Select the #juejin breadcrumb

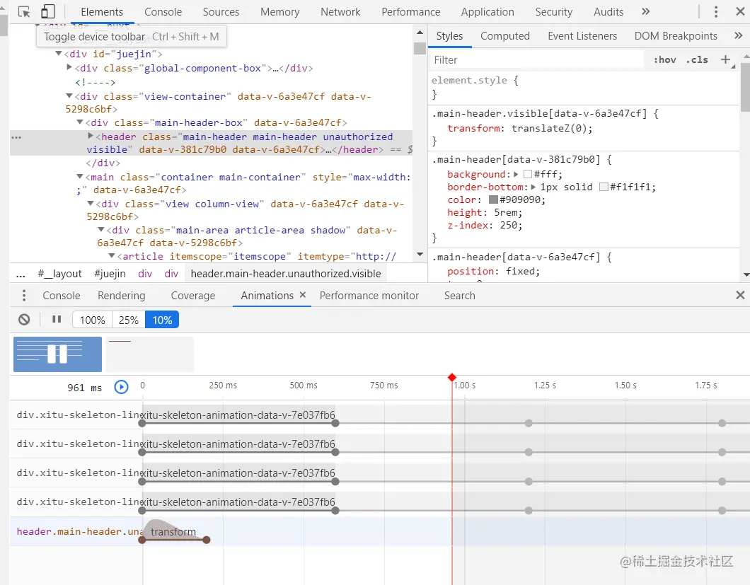(110, 274)
